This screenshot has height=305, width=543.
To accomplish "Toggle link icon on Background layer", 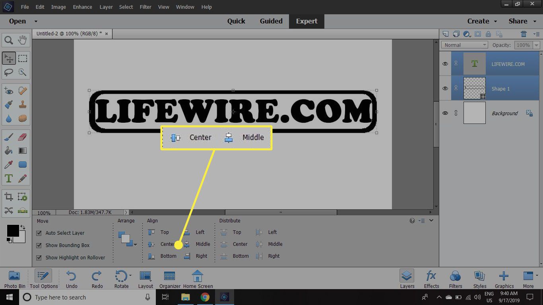I will [x=456, y=113].
